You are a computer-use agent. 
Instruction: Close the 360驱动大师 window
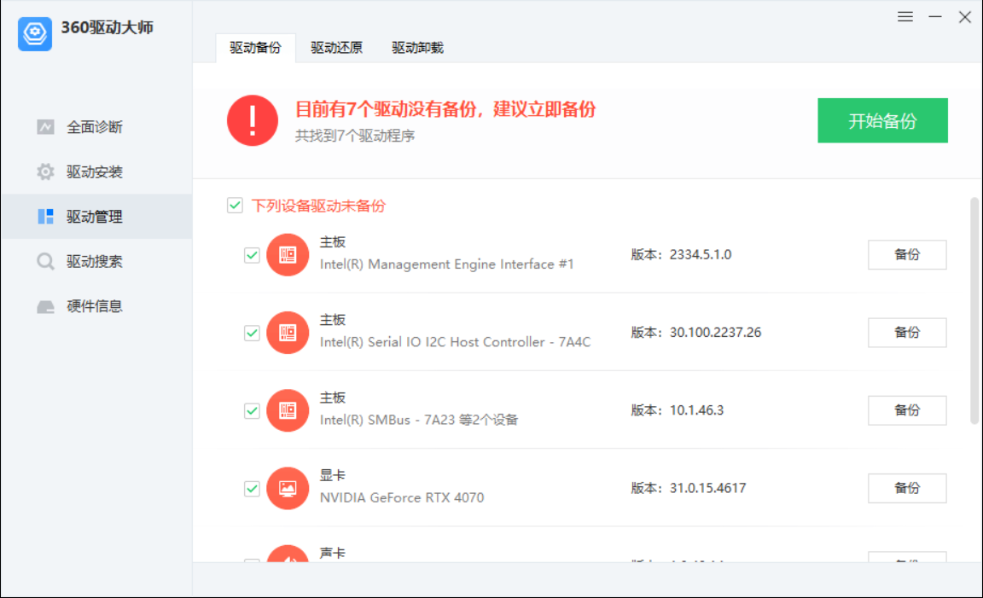pos(965,17)
